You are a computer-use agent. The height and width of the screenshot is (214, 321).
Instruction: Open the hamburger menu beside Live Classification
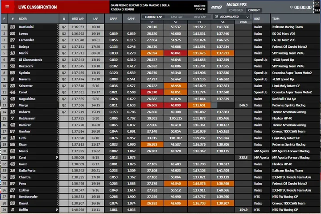click(7, 7)
